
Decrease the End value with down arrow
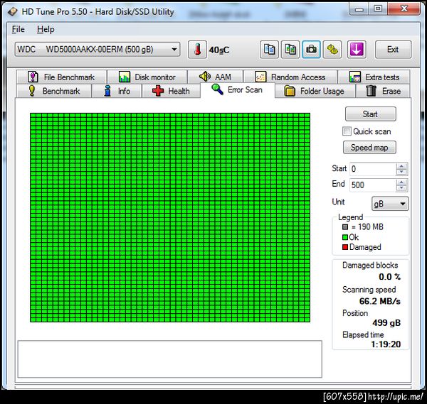[x=401, y=188]
